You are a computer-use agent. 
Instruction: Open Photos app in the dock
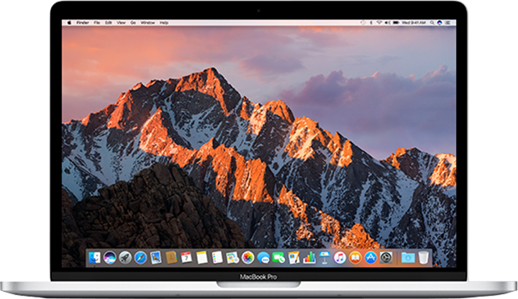click(x=247, y=257)
